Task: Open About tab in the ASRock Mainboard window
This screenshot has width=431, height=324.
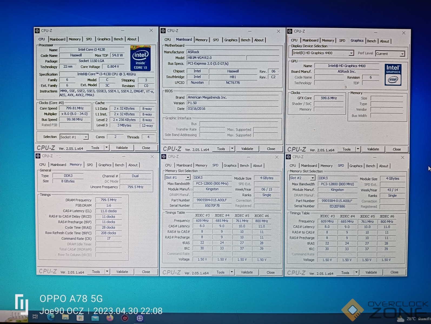Action: click(x=259, y=40)
